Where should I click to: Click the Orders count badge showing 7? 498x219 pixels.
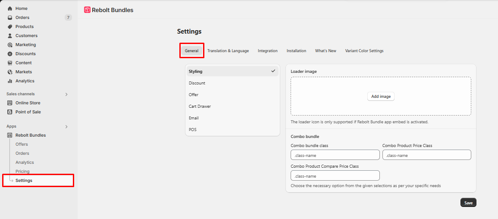68,17
